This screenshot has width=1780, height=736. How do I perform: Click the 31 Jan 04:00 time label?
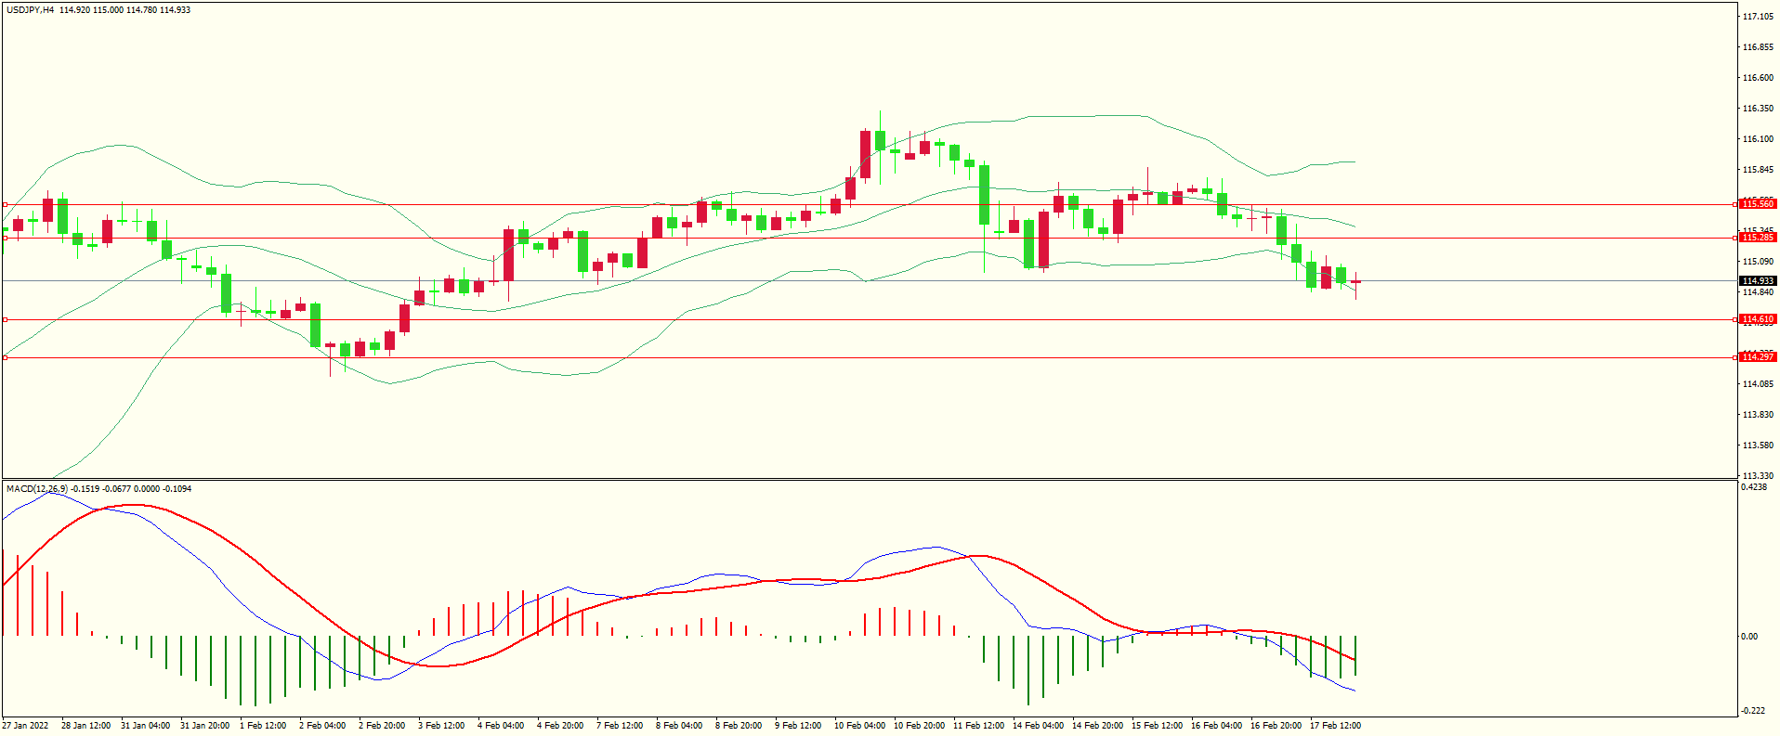145,726
